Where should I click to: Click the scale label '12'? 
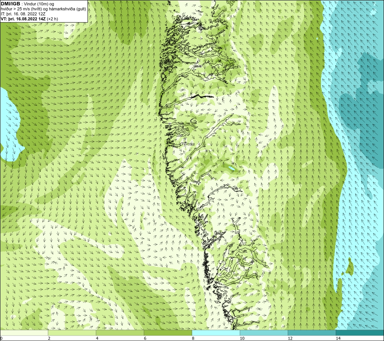coord(290,338)
